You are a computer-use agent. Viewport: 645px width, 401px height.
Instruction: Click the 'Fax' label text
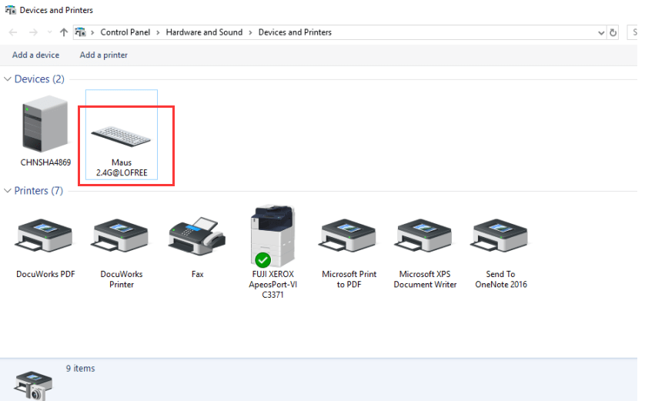198,274
